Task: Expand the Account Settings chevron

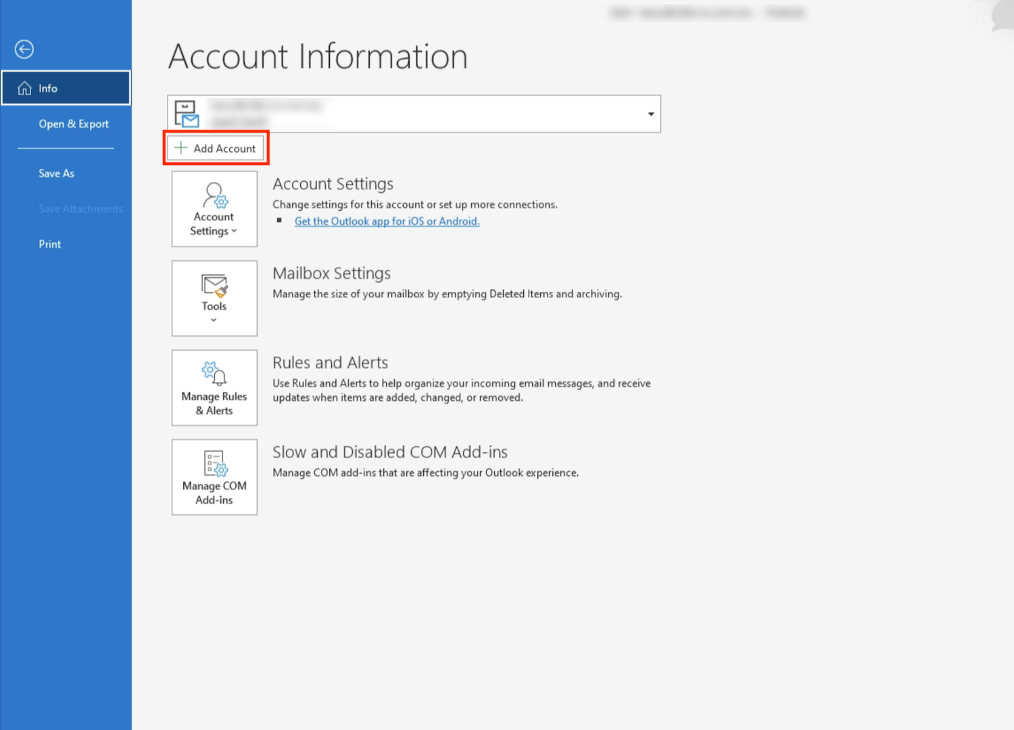Action: [x=235, y=231]
